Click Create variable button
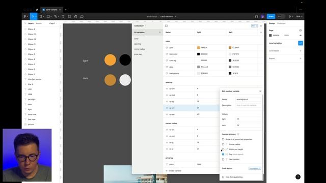The width and height of the screenshot is (326, 183). pos(173,171)
